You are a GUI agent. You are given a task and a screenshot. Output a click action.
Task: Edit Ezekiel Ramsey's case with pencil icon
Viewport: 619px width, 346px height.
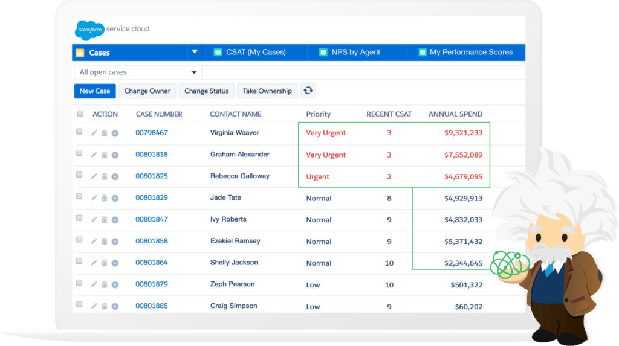coord(94,241)
